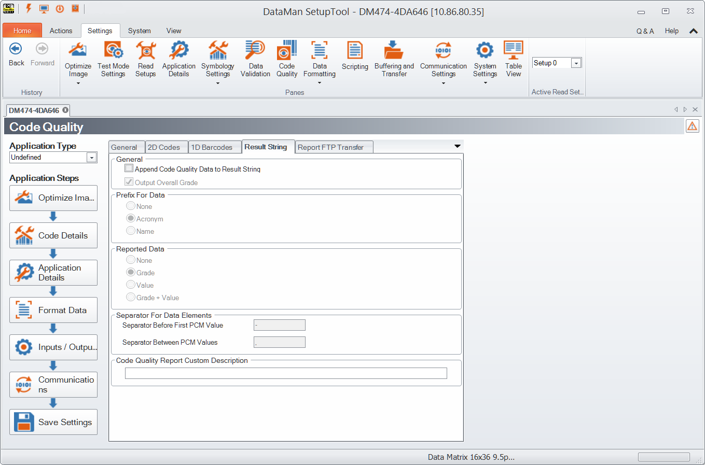This screenshot has width=705, height=465.
Task: Open the Application Type dropdown
Action: [x=92, y=157]
